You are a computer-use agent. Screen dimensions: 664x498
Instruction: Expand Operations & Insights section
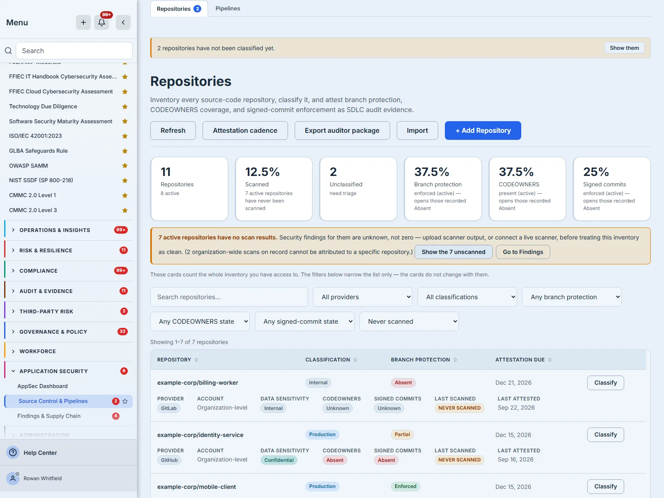click(69, 230)
